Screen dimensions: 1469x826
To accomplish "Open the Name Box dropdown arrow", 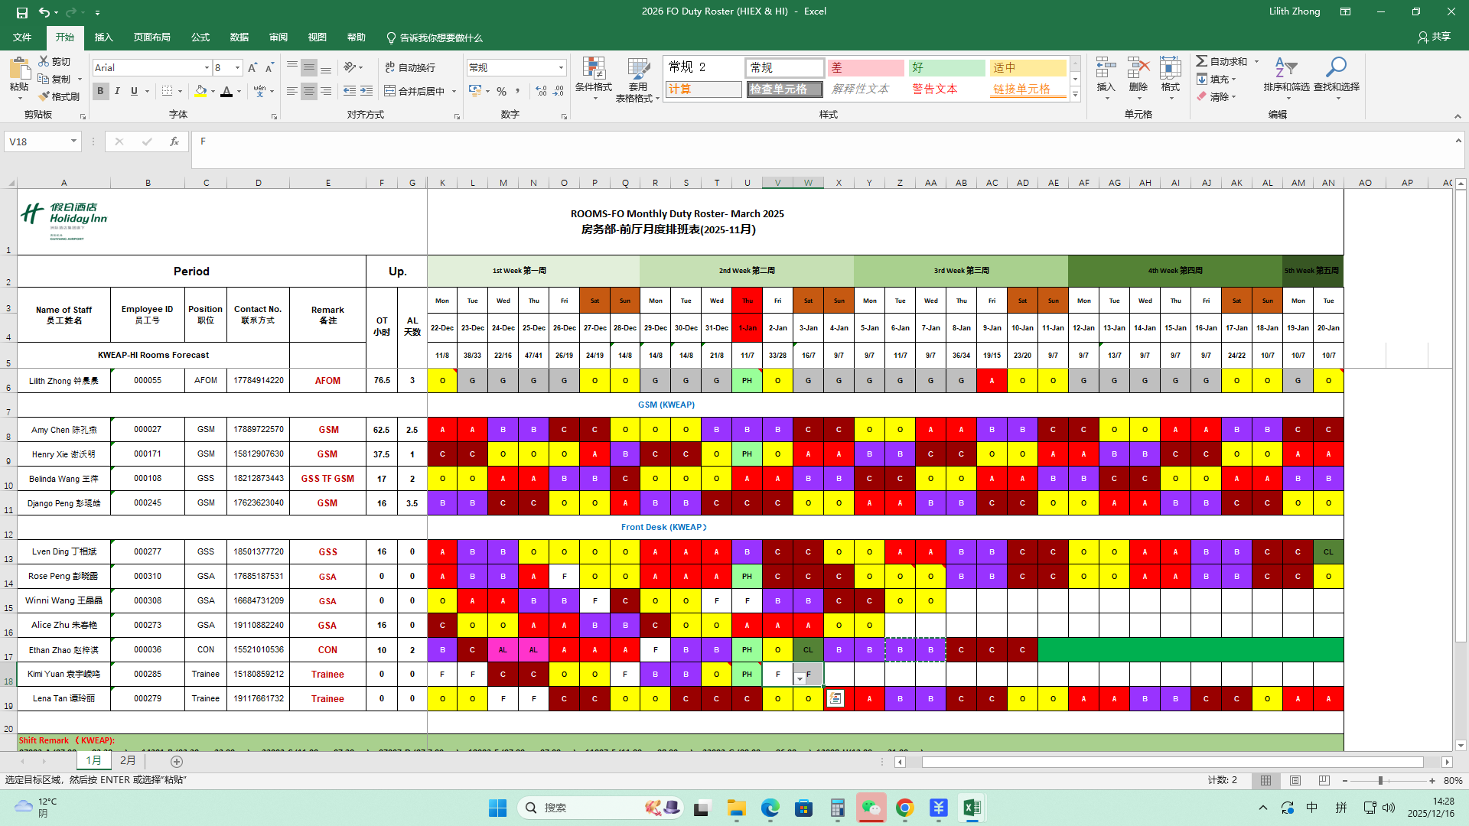I will click(x=73, y=141).
